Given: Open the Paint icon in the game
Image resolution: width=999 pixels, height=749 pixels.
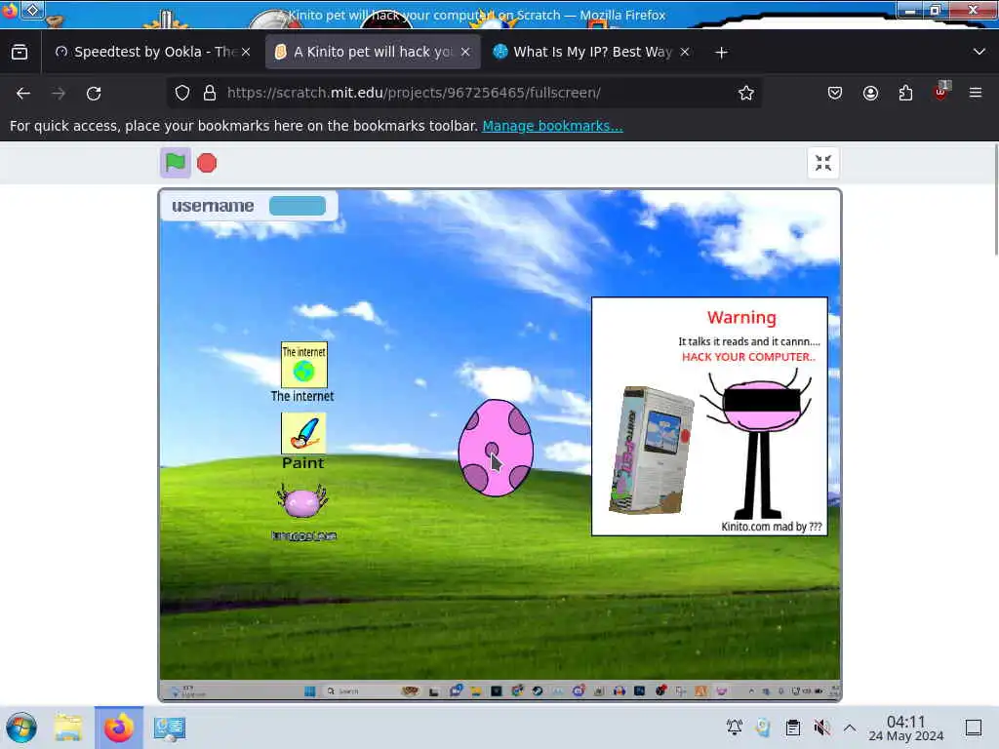Looking at the screenshot, I should 303,442.
